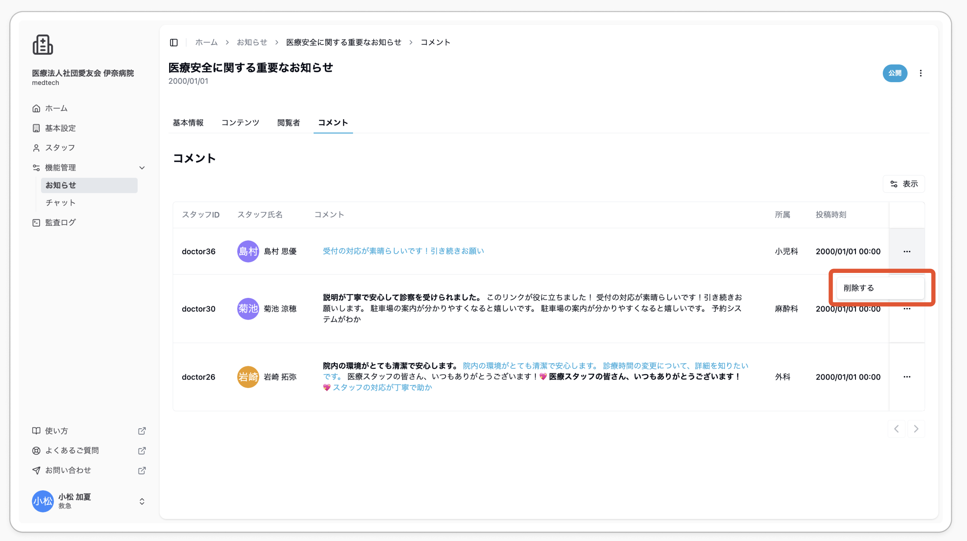Click doctor30 staff ID cell
The height and width of the screenshot is (541, 967).
click(199, 309)
